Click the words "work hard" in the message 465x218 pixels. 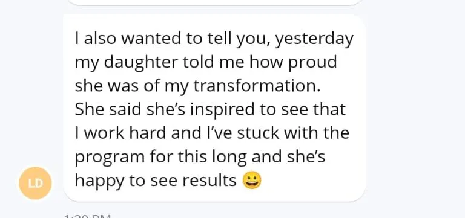(125, 133)
